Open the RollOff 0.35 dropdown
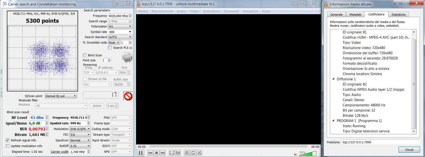The height and width of the screenshot is (157, 425). [80, 146]
